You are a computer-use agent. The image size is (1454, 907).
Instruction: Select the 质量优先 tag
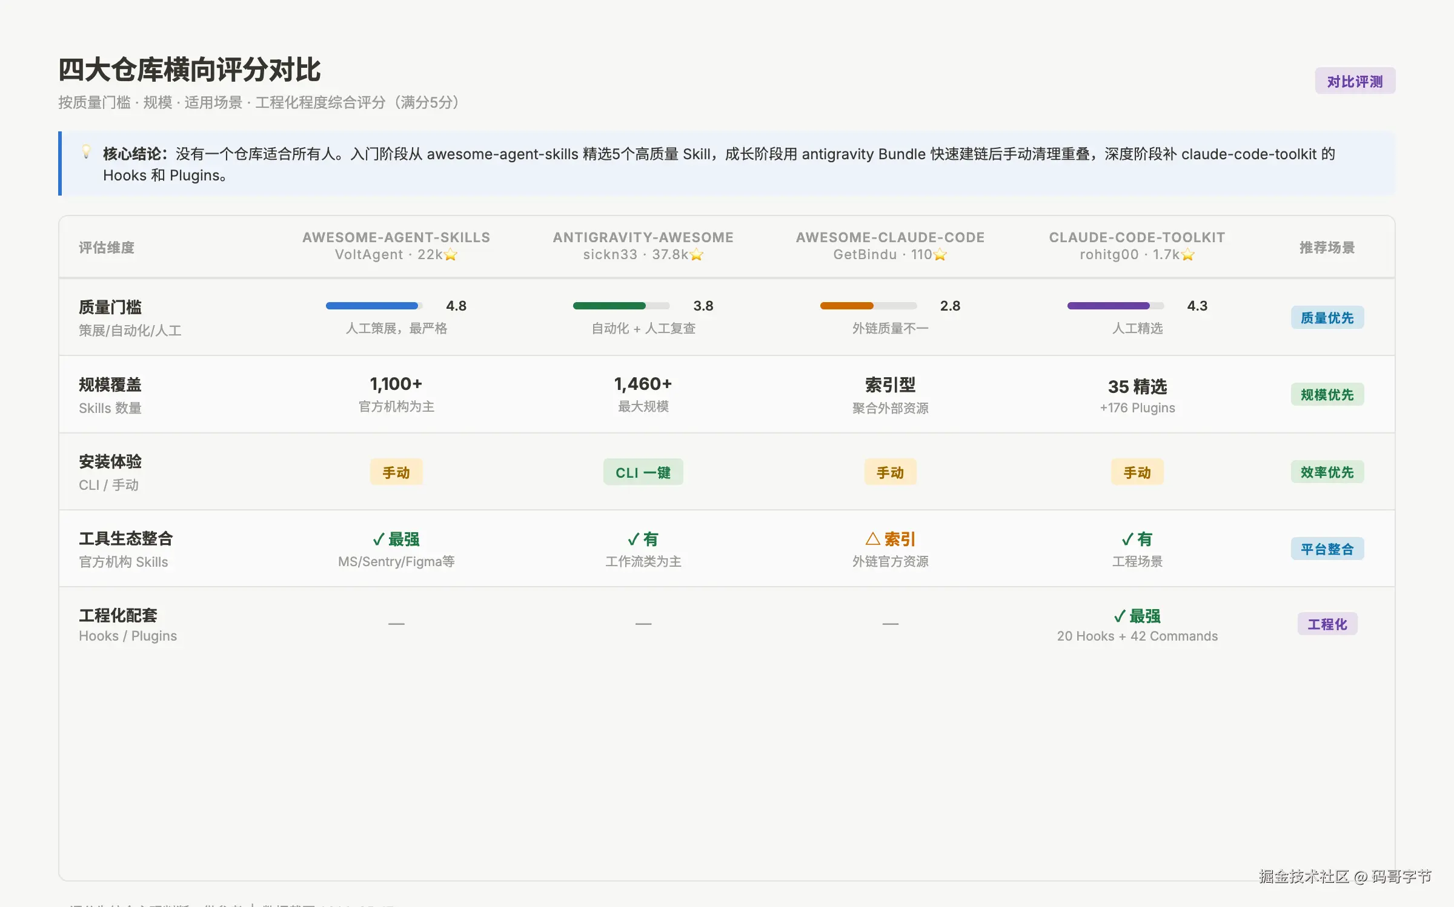[1327, 318]
